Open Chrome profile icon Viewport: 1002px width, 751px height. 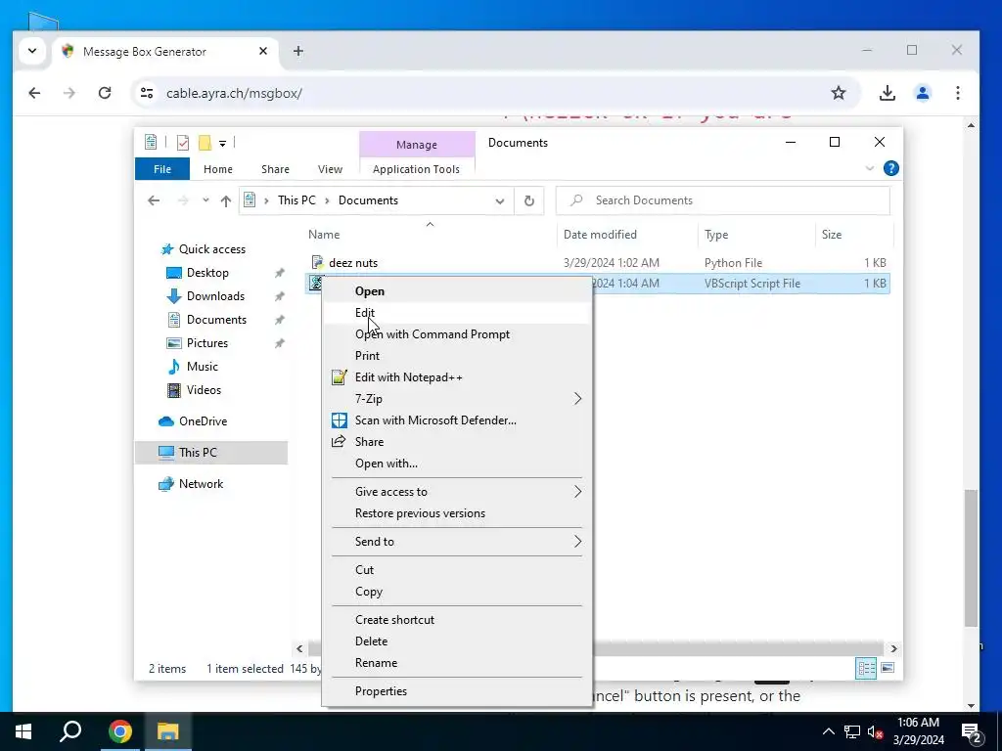pos(922,93)
